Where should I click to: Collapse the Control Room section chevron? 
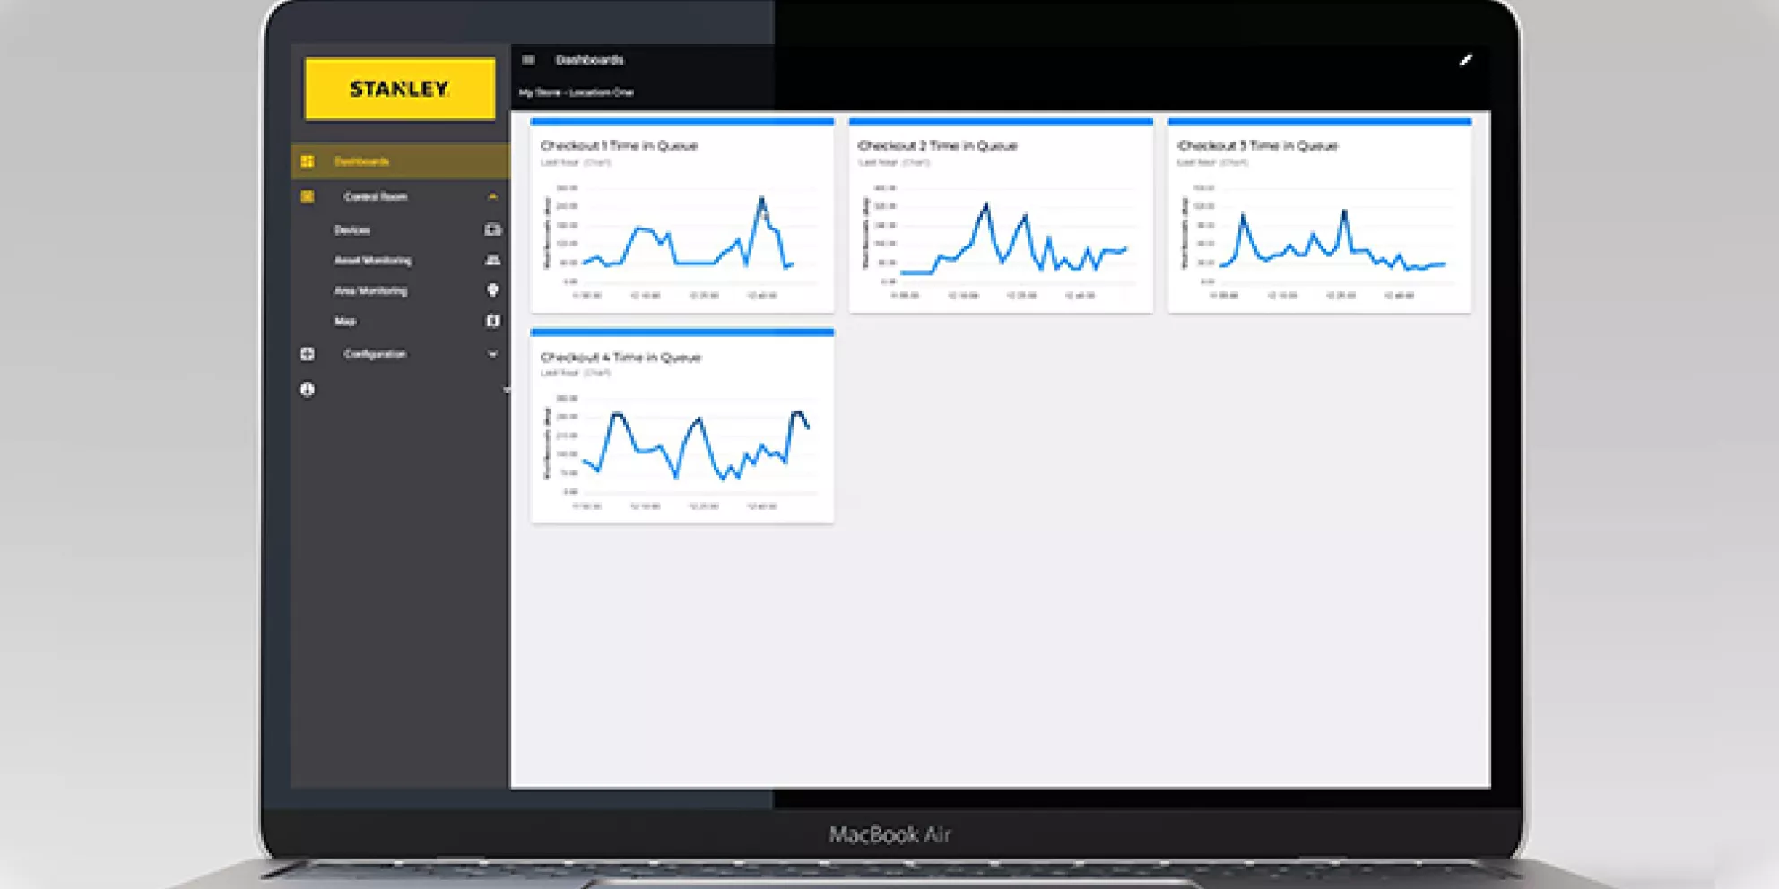coord(492,196)
